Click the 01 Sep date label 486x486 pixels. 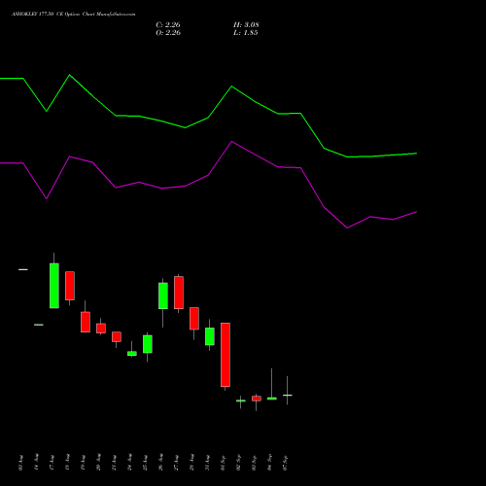(x=223, y=463)
